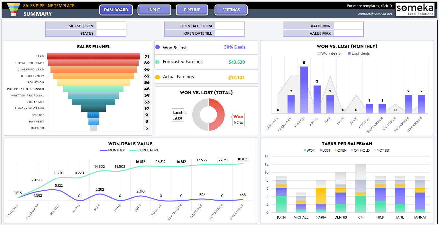
Task: Click the contact@someka.net email link
Action: (x=375, y=14)
